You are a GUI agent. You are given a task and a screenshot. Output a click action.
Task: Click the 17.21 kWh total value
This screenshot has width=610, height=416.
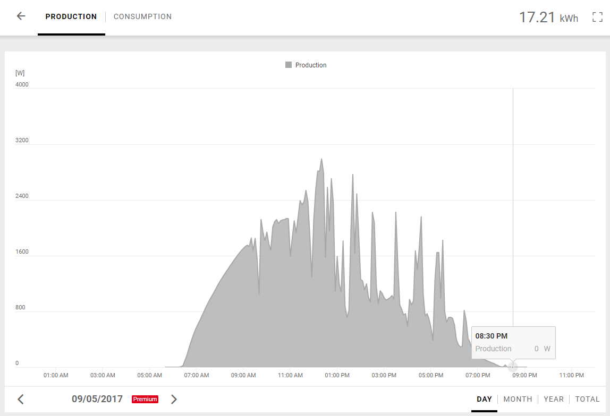pyautogui.click(x=548, y=18)
